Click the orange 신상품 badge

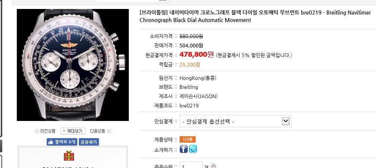tap(187, 139)
